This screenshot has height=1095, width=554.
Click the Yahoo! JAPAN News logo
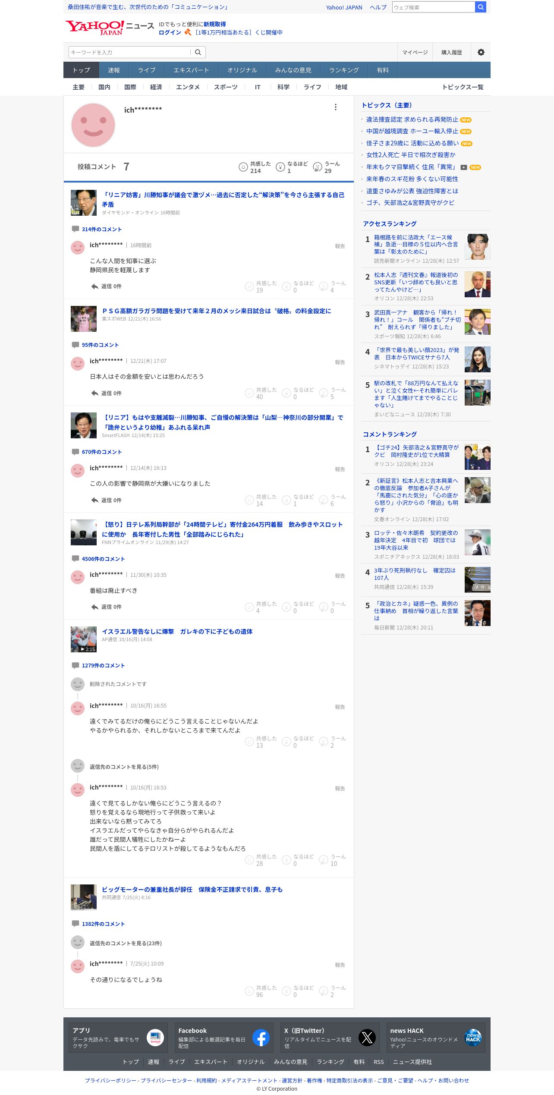(110, 28)
